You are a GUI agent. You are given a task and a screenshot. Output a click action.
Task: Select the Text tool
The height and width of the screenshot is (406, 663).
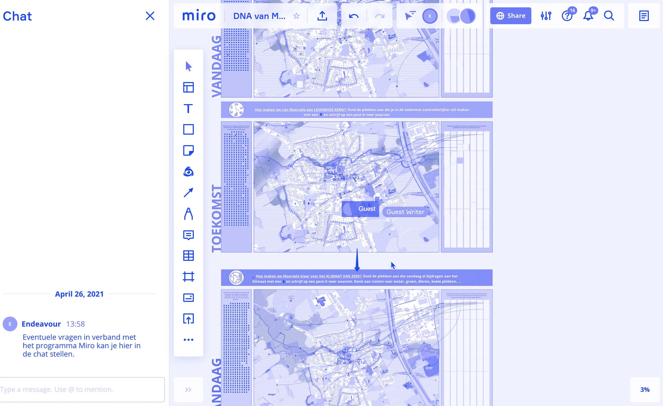coord(188,109)
